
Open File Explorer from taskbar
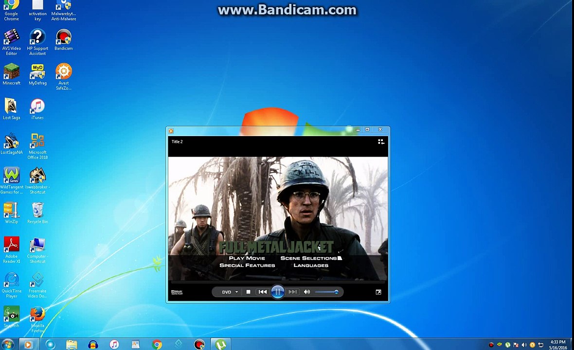click(x=72, y=344)
